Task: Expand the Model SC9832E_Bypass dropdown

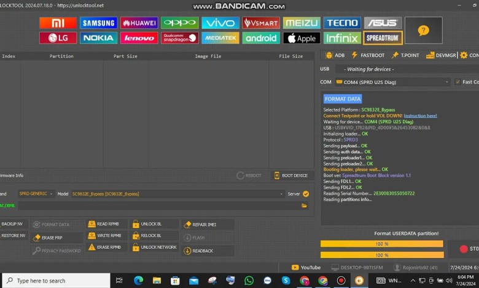Action: click(x=177, y=194)
